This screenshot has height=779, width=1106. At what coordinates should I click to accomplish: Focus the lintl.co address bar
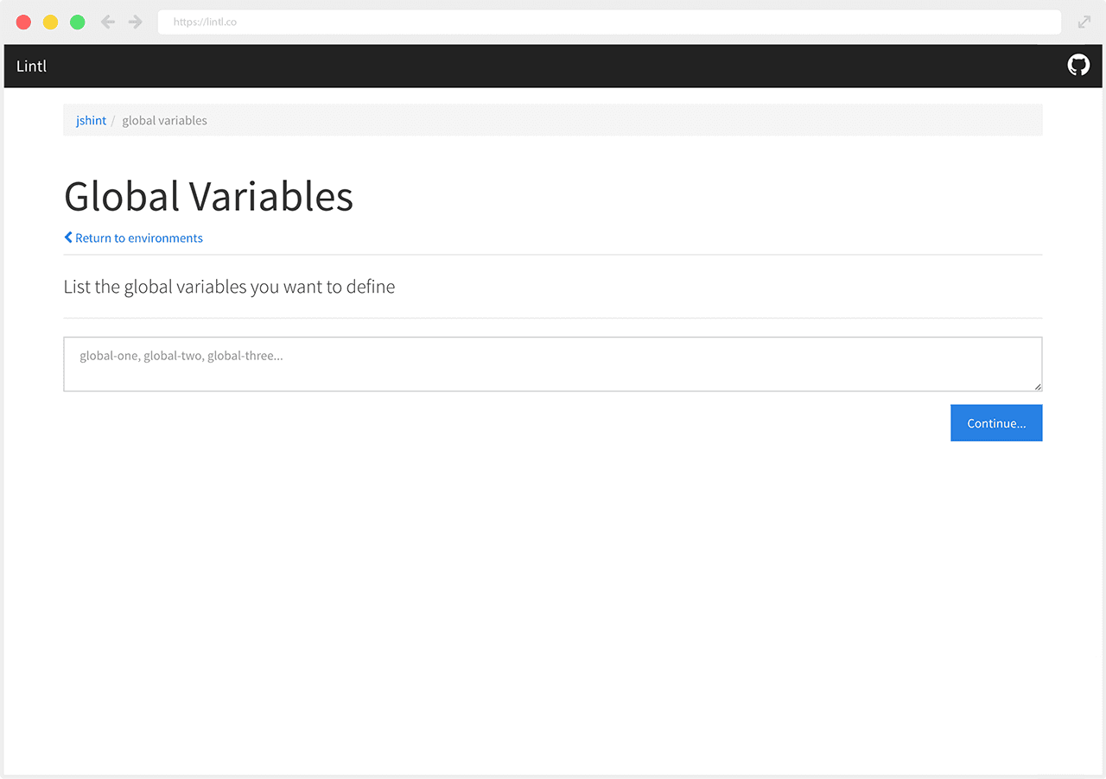pyautogui.click(x=609, y=22)
